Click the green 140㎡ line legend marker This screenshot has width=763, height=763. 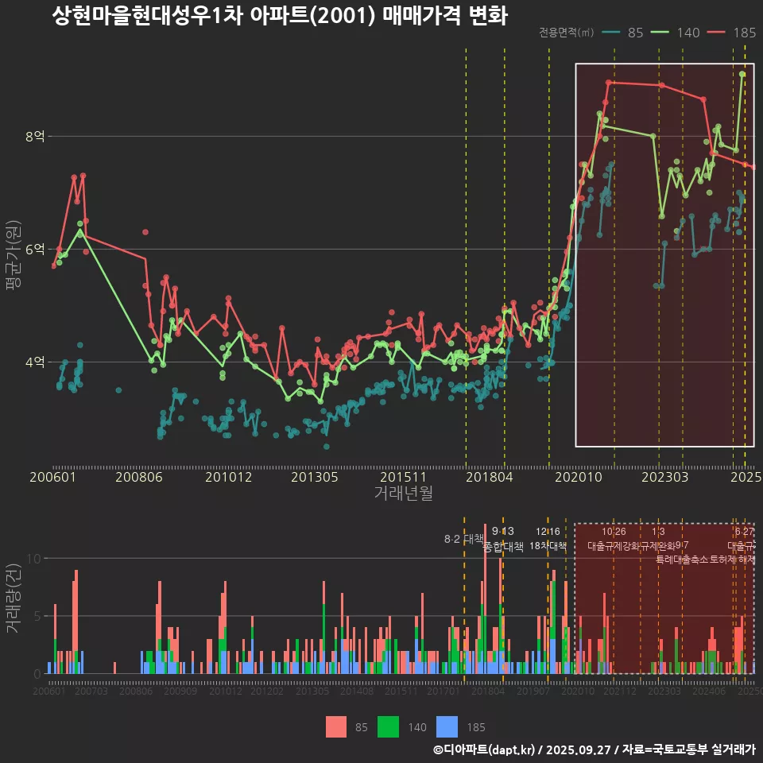660,33
